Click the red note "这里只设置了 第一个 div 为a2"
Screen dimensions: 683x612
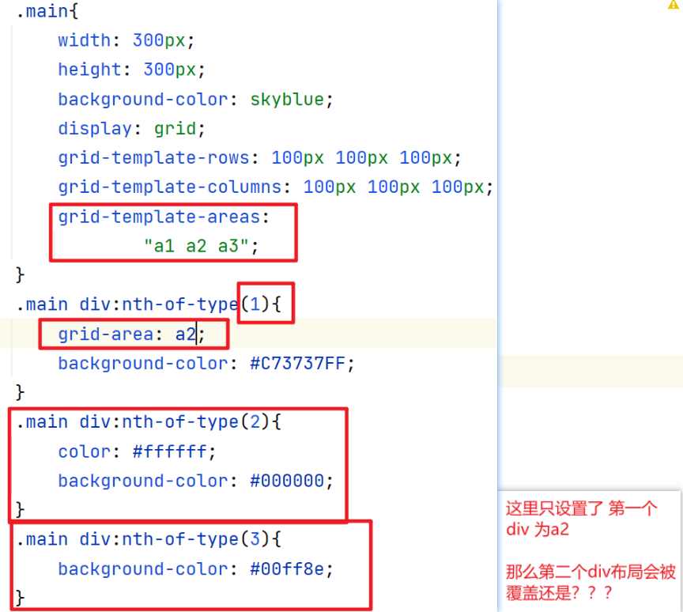pyautogui.click(x=582, y=519)
